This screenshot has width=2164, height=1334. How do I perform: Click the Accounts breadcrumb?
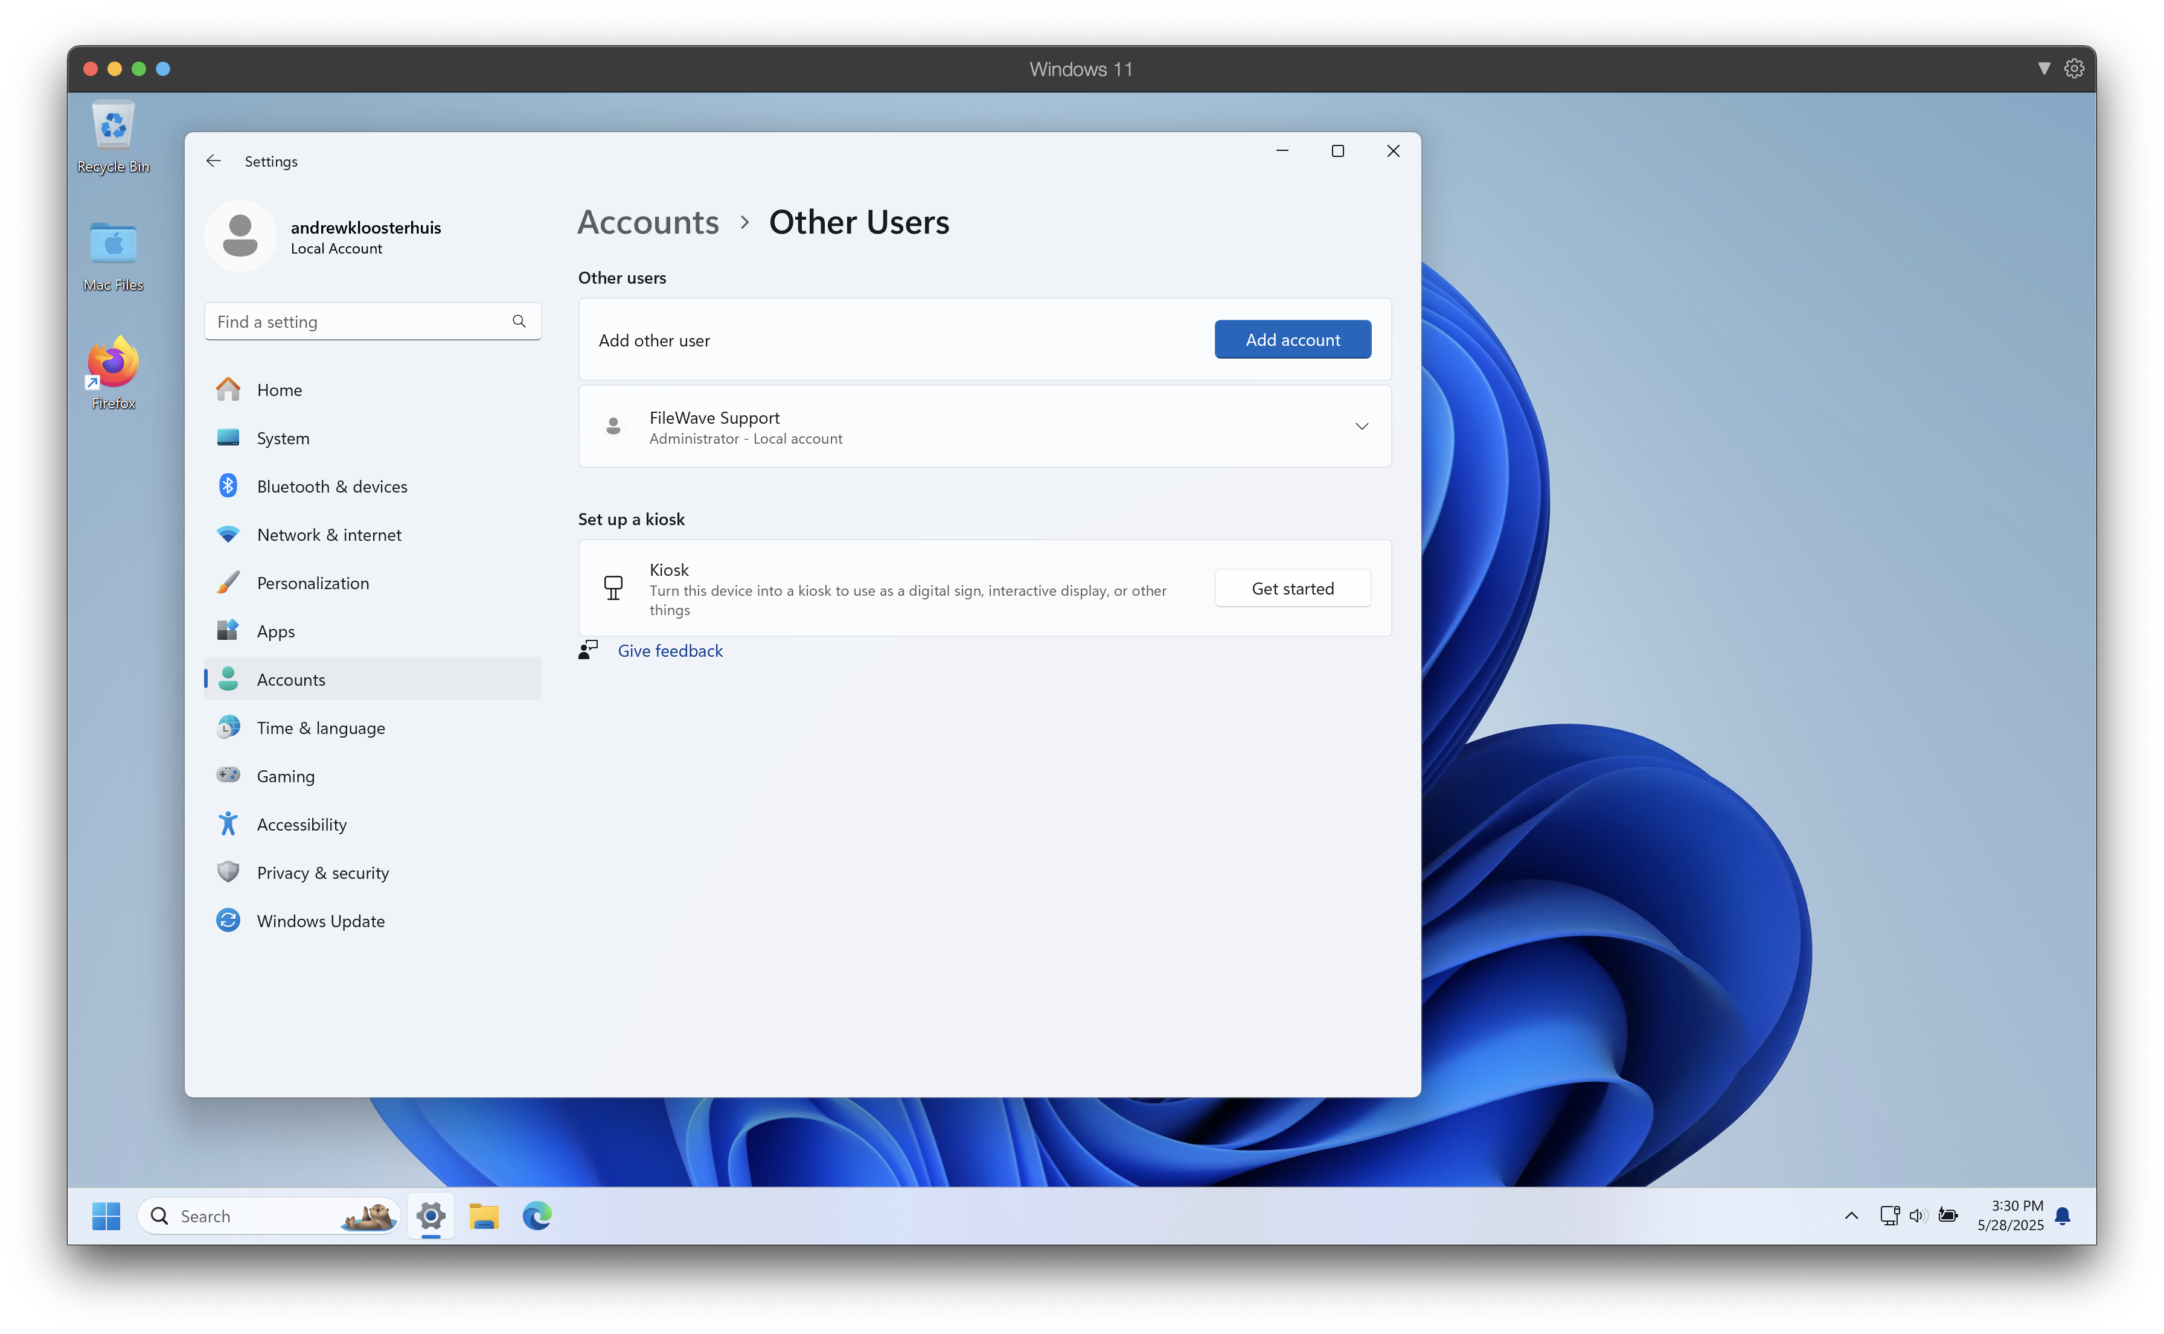[x=648, y=222]
